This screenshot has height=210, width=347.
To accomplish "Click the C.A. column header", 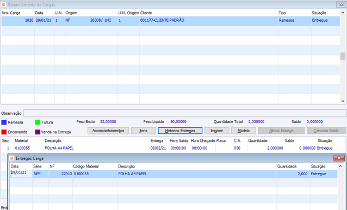I will point(237,140).
